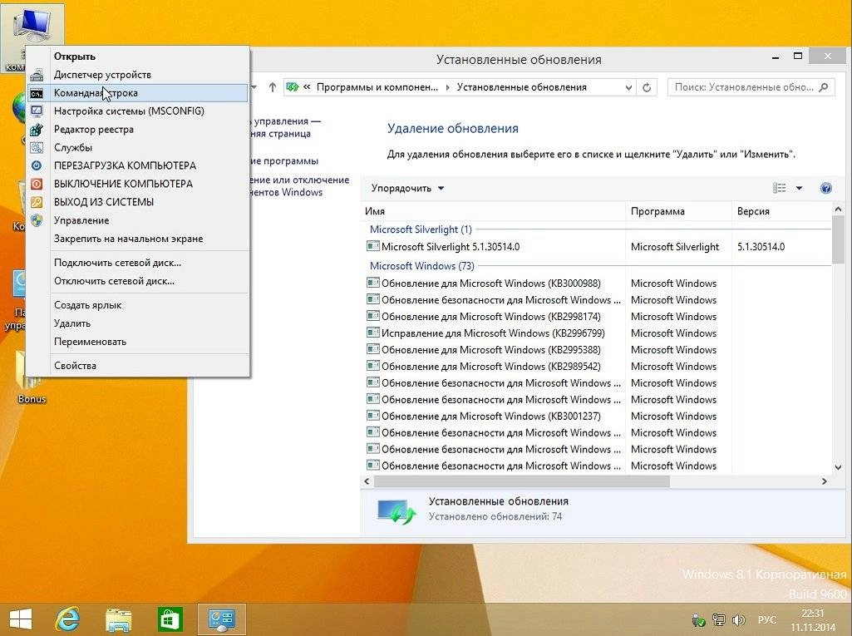
Task: Click the key logout icon
Action: [37, 202]
